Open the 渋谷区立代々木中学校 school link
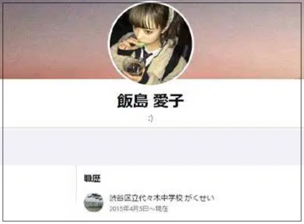 (146, 198)
